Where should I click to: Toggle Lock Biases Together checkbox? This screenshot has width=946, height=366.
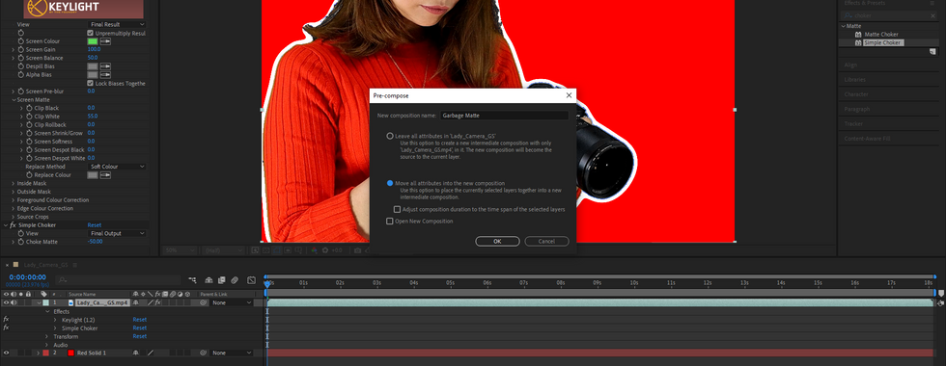click(x=91, y=83)
